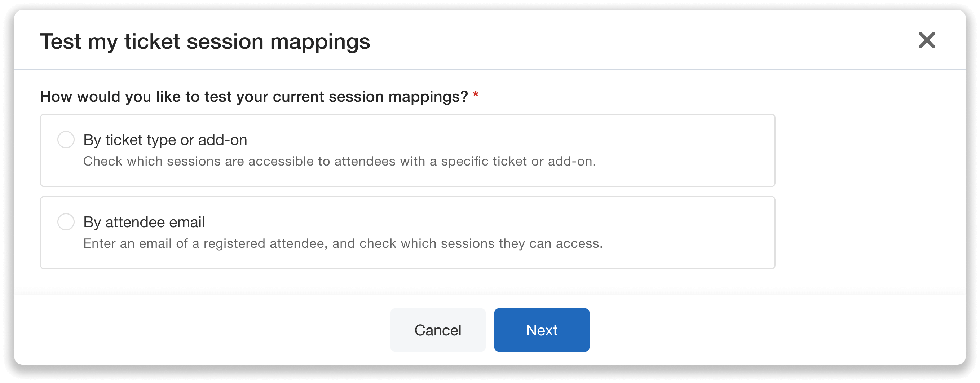Viewport: 980px width, 383px height.
Task: Dismiss Test my ticket session mappings dialog
Action: 927,41
